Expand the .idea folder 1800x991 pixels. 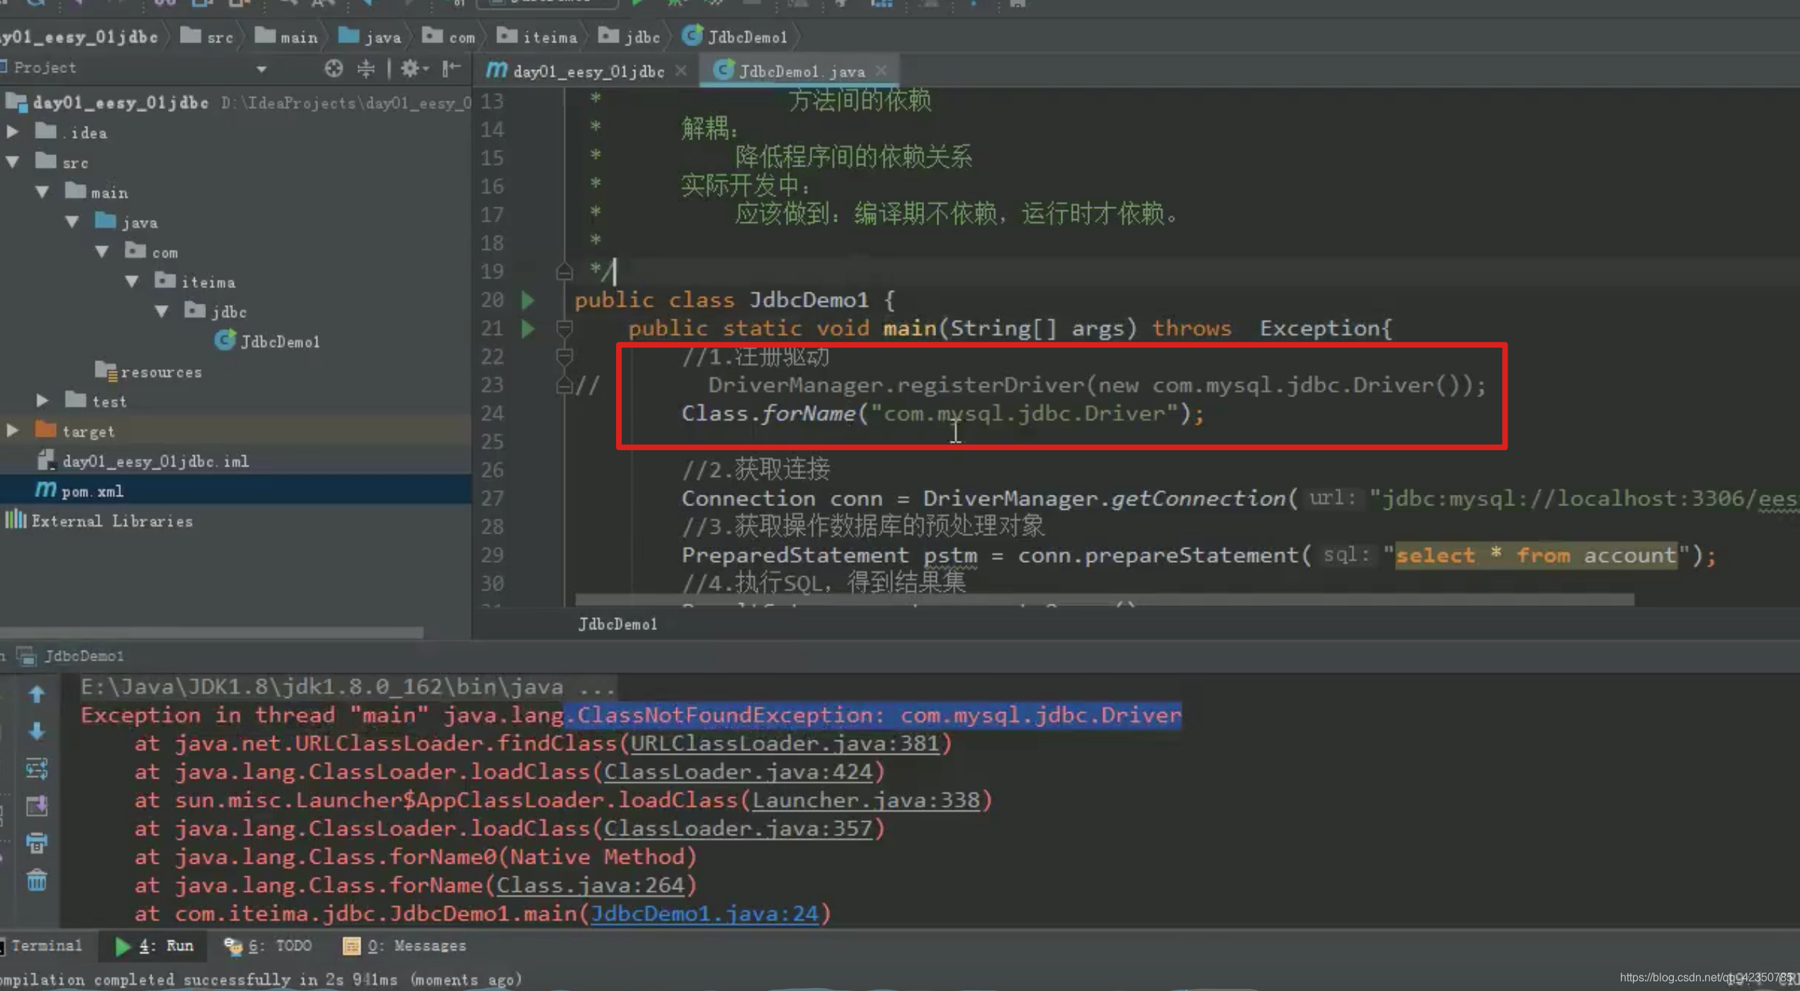pos(12,132)
